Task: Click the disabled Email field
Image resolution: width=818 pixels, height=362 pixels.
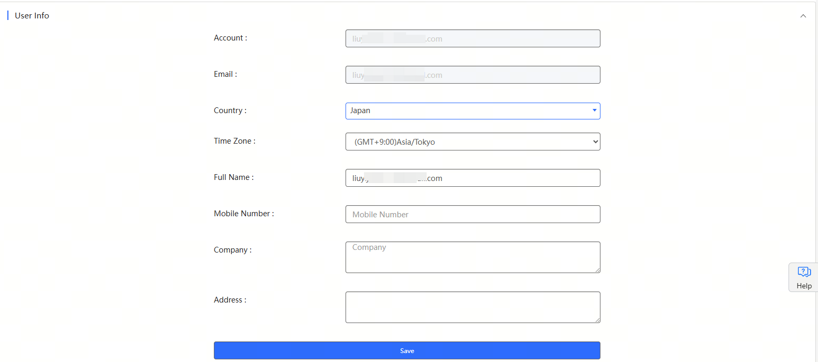Action: click(472, 75)
